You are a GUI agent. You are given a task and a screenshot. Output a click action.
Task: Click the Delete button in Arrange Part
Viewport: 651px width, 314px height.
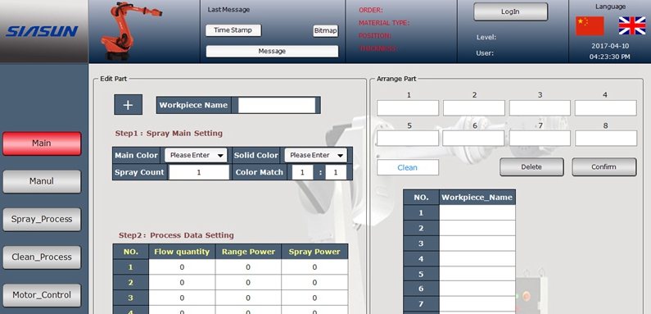click(x=531, y=166)
